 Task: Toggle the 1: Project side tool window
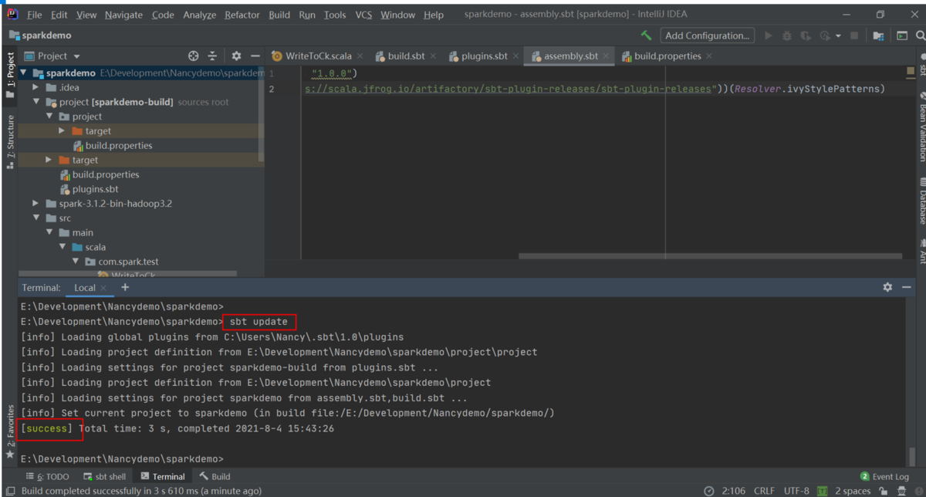coord(10,75)
